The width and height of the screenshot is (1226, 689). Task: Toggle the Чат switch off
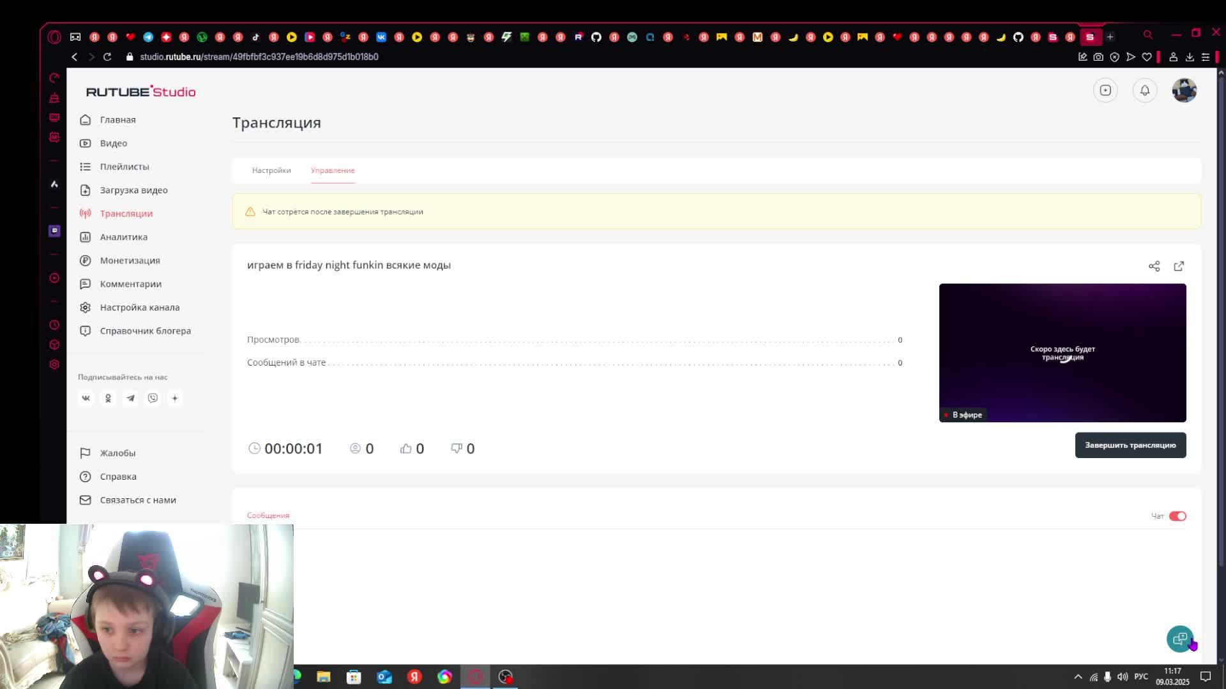(1177, 516)
